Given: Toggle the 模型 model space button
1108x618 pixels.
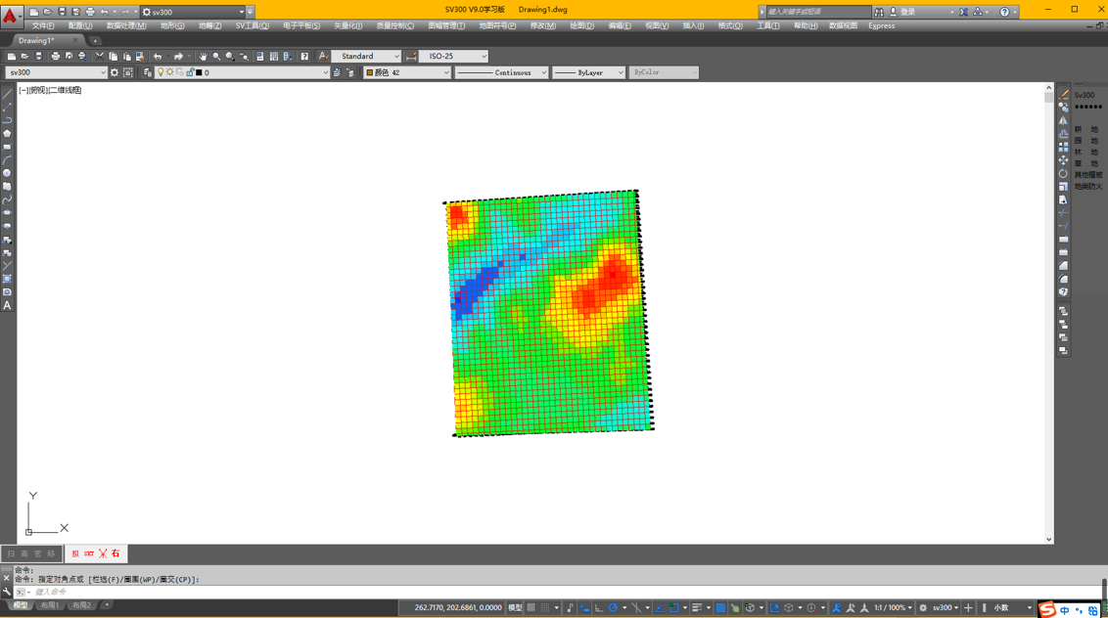Looking at the screenshot, I should (515, 608).
